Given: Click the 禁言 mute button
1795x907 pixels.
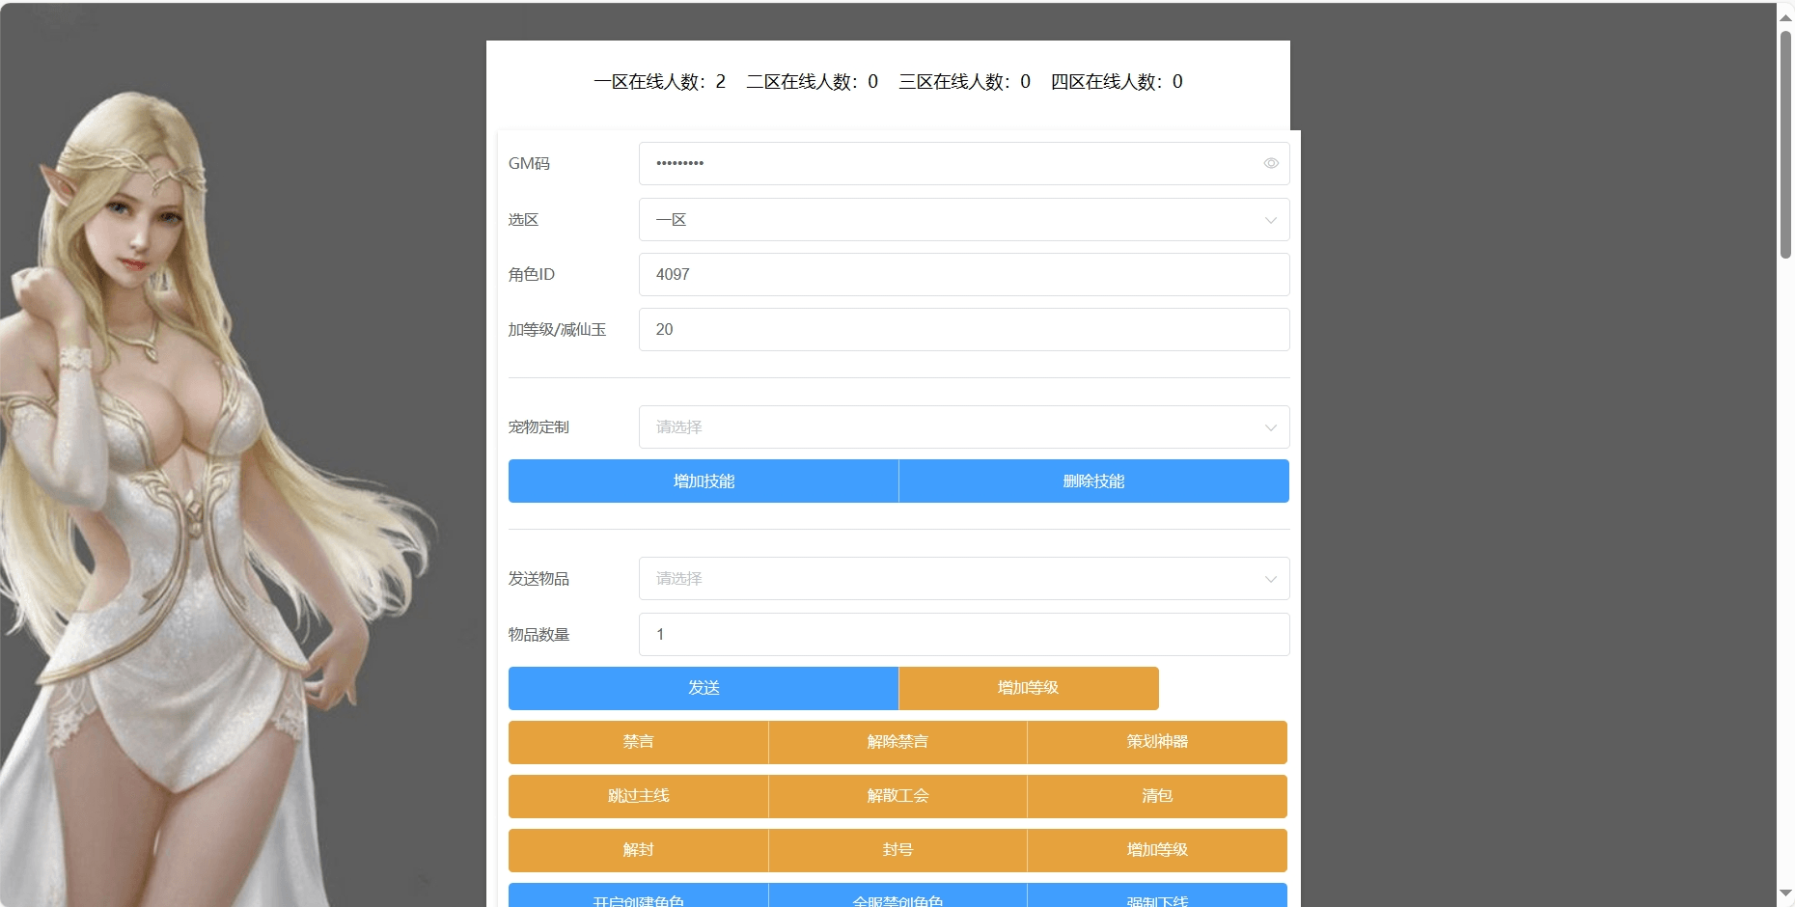Looking at the screenshot, I should pos(638,742).
